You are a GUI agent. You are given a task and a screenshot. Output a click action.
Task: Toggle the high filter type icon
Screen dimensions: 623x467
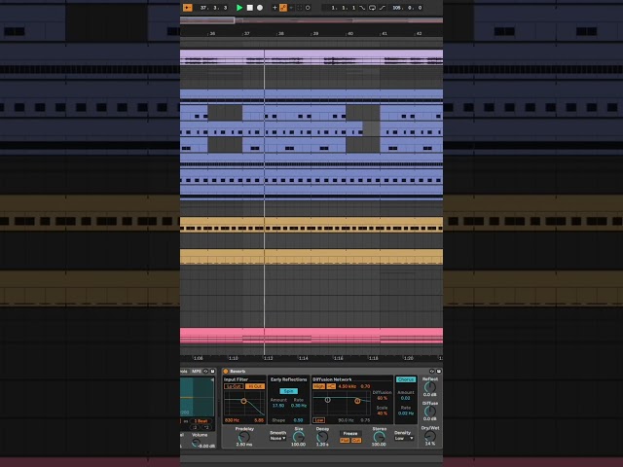click(x=331, y=386)
